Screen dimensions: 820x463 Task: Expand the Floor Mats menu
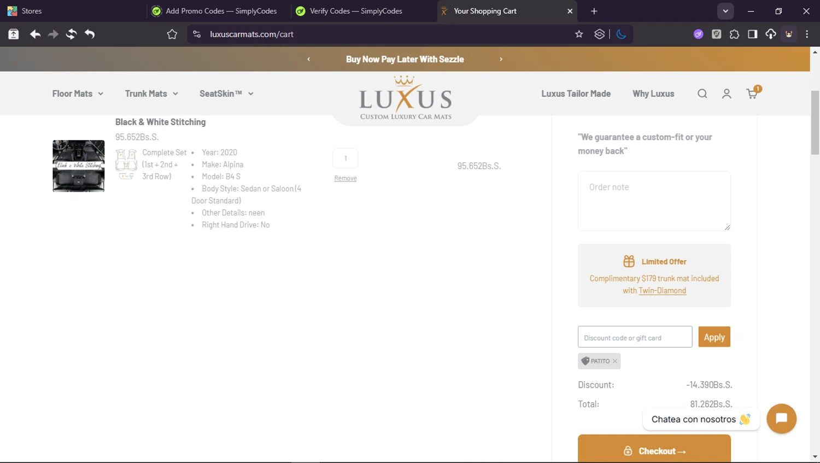click(x=78, y=93)
